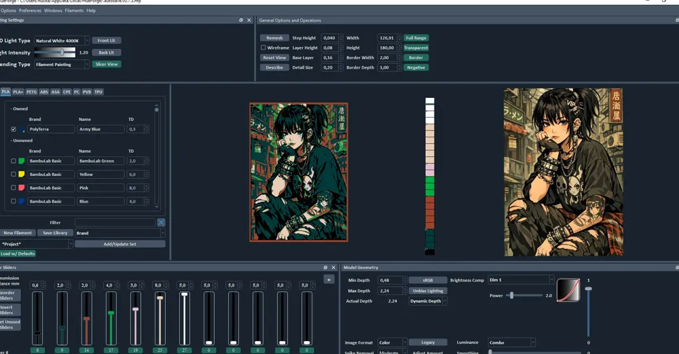Click the Unbias Lighting button
679x354 pixels.
(x=428, y=291)
